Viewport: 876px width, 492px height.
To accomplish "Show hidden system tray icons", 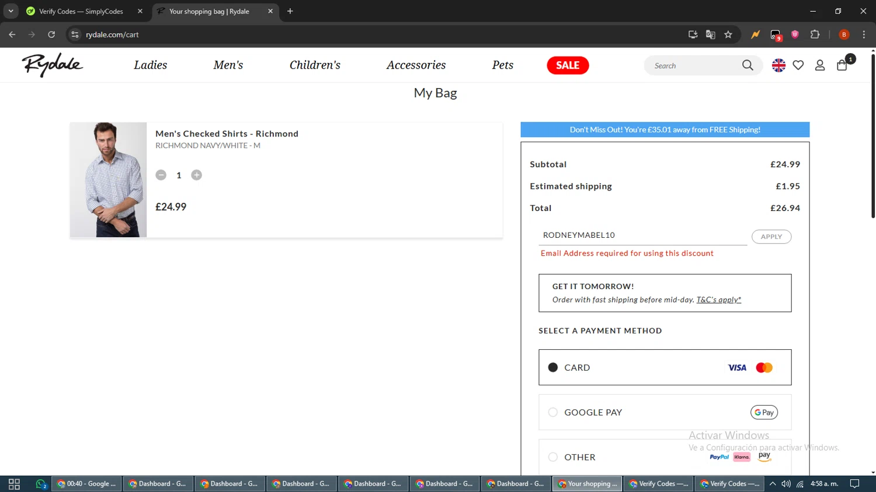I will (x=773, y=484).
